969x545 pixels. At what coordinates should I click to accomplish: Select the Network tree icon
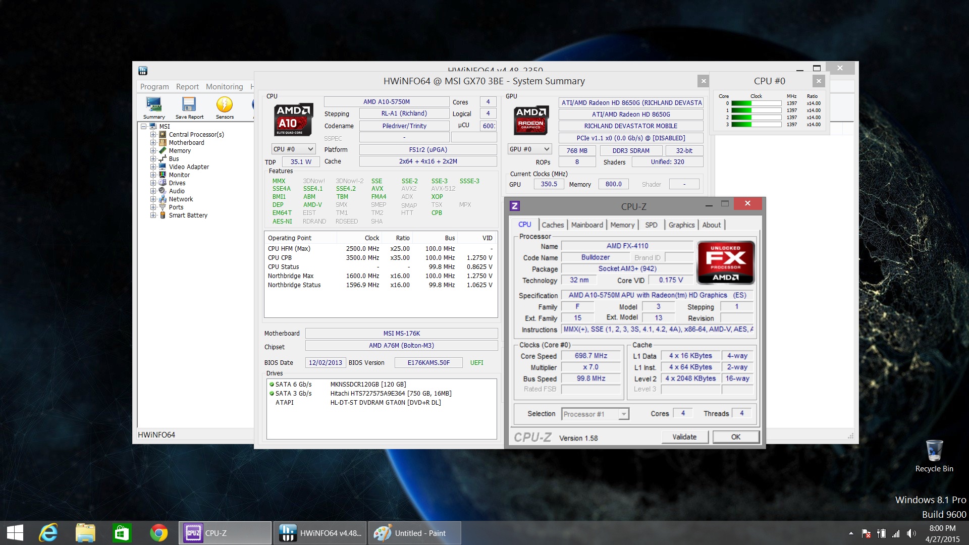163,199
